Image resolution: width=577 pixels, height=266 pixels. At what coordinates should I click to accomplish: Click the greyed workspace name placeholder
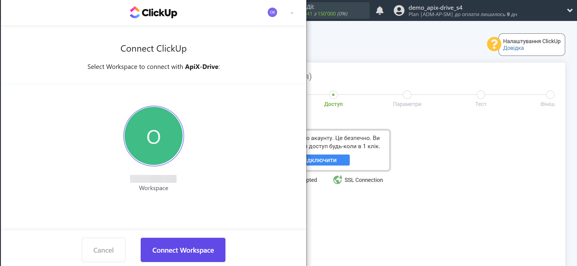point(153,179)
